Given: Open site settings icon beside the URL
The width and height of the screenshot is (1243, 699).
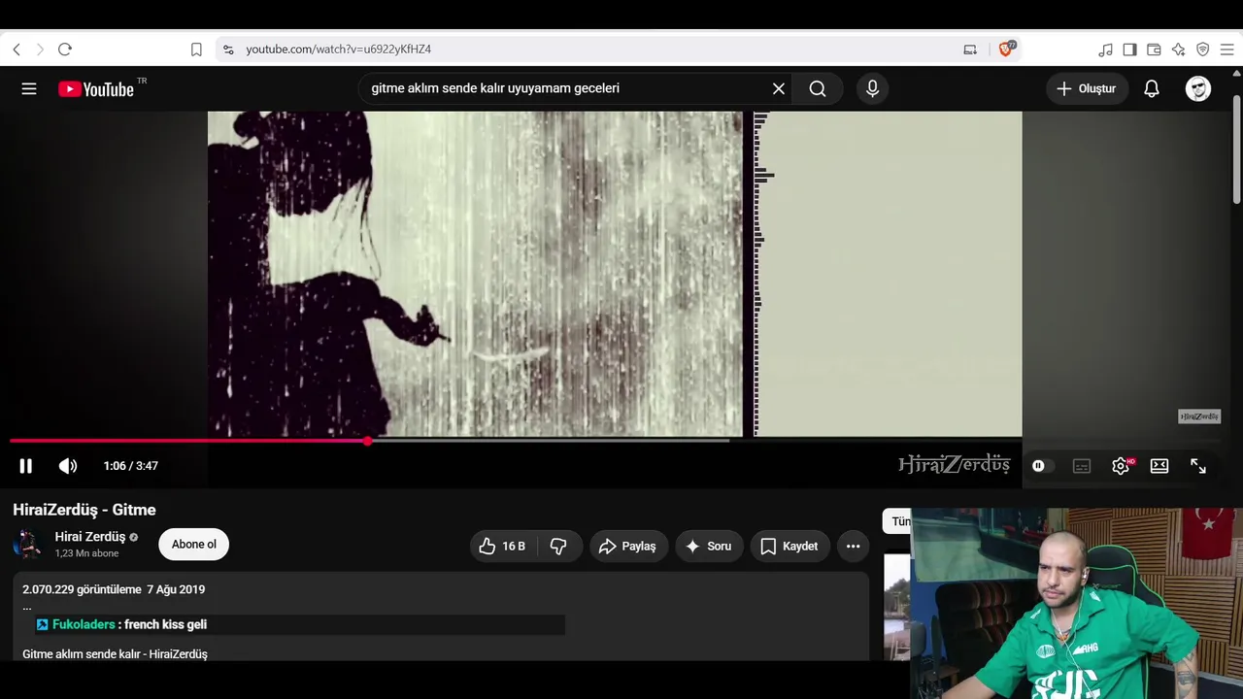Looking at the screenshot, I should [x=228, y=50].
